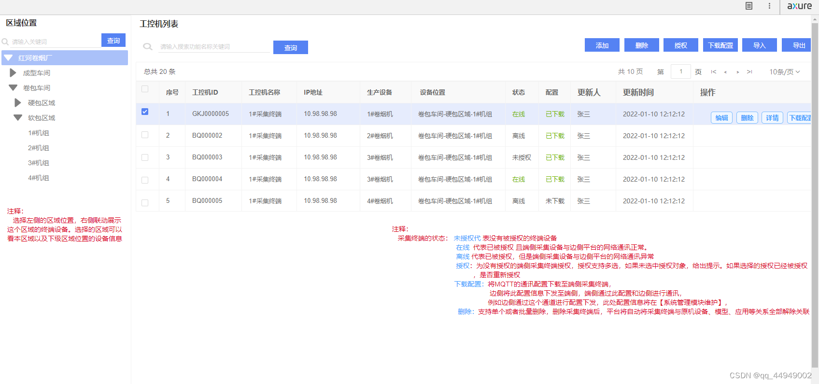Click the 状态 column header
Screen dimensions: 819x384
519,92
